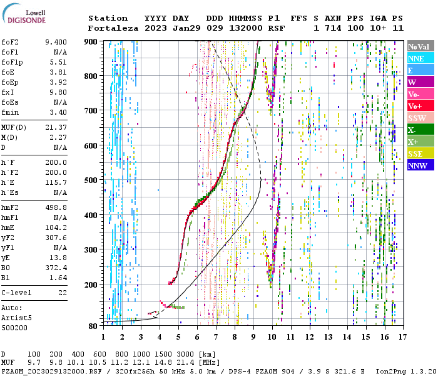The image size is (438, 376).
Task: Click the MUF(D) value 21.37
Action: (56, 127)
